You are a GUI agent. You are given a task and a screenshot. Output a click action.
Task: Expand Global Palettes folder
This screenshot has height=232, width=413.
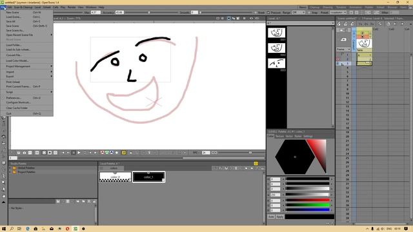10,168
